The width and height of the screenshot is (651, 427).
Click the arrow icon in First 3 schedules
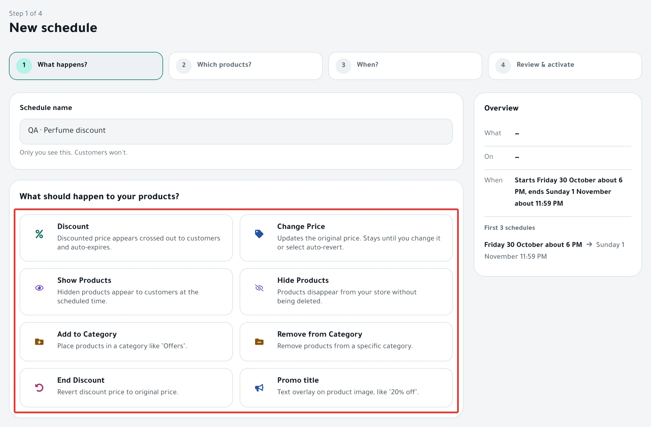[x=589, y=244]
